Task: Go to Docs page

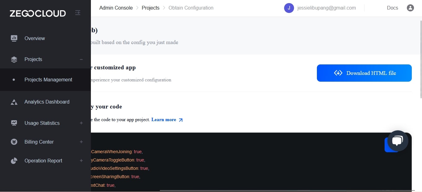Action: click(392, 8)
